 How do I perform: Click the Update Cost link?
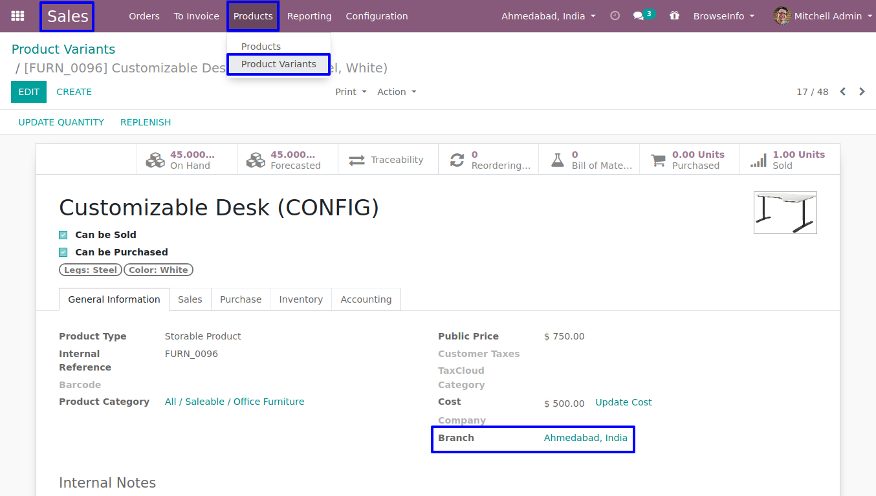click(623, 402)
